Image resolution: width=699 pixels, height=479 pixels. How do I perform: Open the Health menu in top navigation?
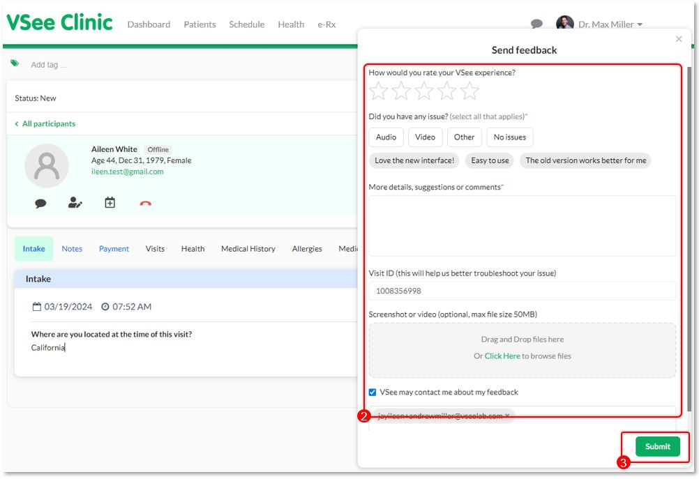click(x=291, y=24)
